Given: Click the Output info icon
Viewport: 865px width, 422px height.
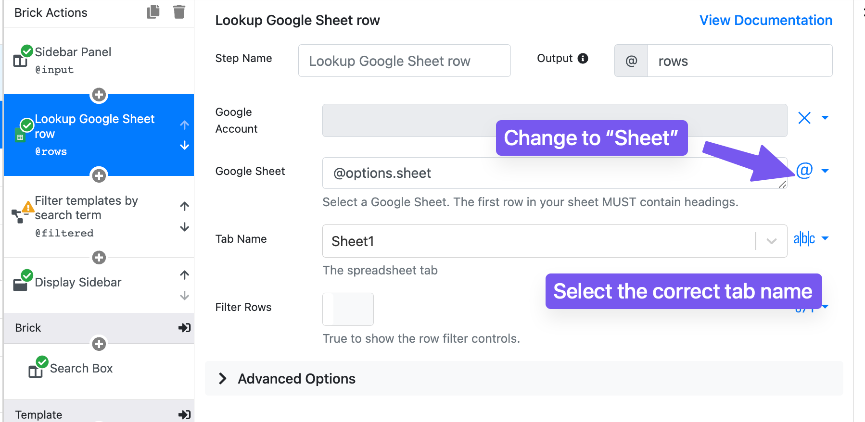Looking at the screenshot, I should pyautogui.click(x=583, y=58).
